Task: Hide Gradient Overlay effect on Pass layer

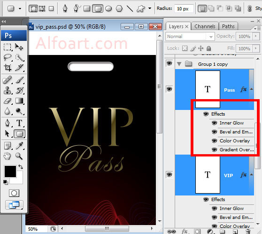Action: [x=215, y=149]
